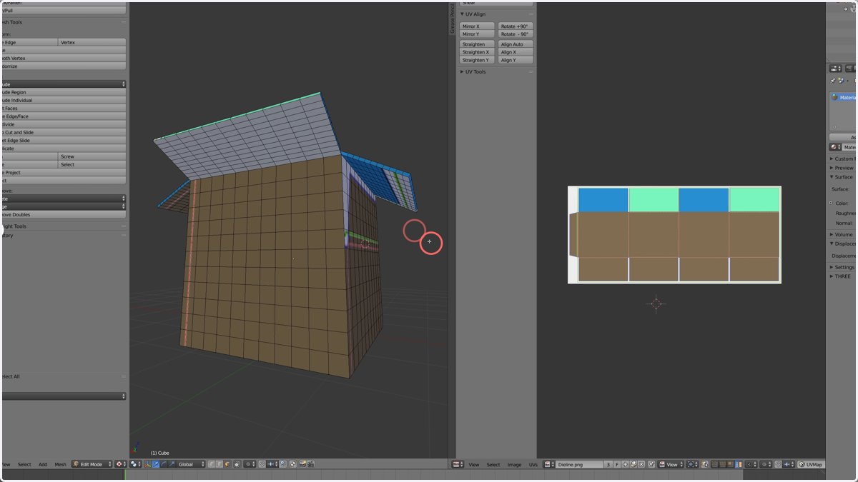Toggle snap during transform in 3D view
Image resolution: width=858 pixels, height=482 pixels.
click(262, 464)
